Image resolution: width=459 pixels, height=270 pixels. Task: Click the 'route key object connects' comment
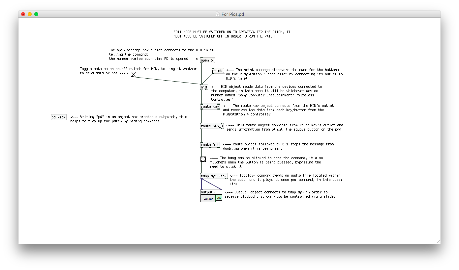(x=278, y=110)
